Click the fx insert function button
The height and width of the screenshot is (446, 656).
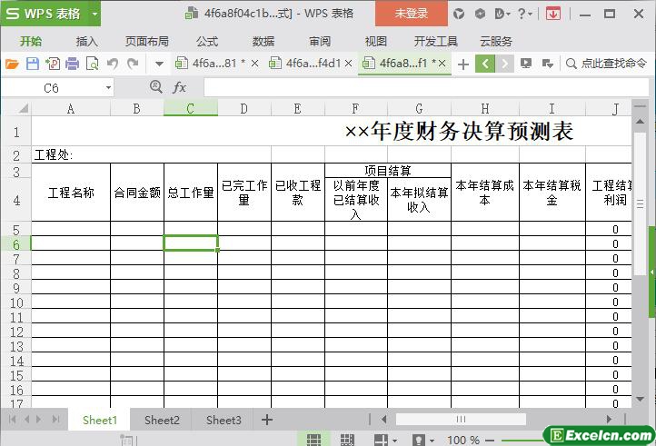click(x=179, y=87)
